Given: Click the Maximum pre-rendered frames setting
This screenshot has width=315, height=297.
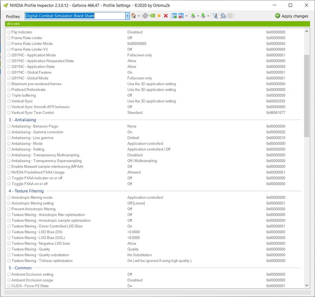Looking at the screenshot, I should [154, 84].
